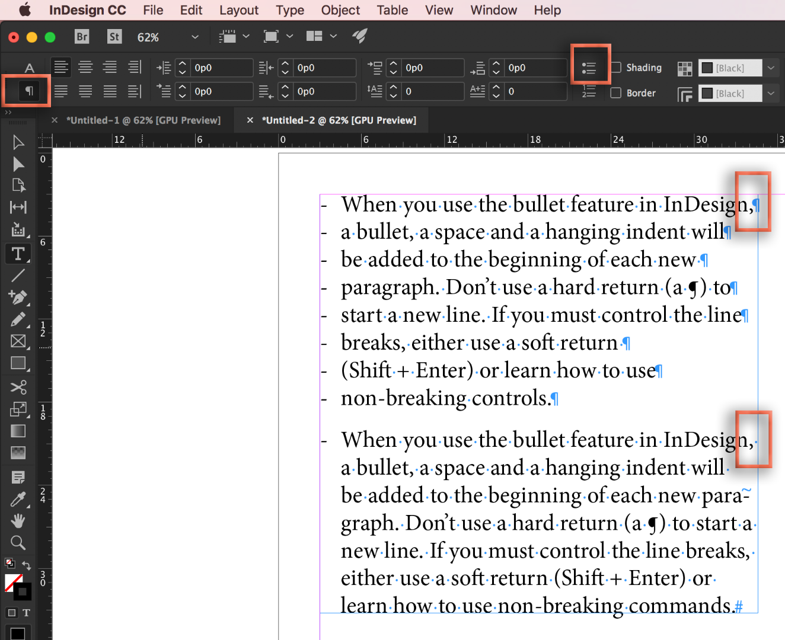Enable the Shading checkbox
Viewport: 785px width, 640px height.
point(616,68)
